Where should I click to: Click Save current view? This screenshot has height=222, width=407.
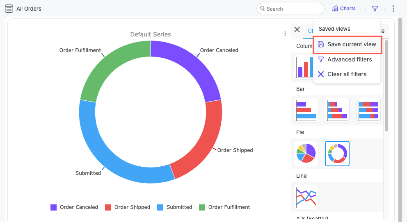tap(348, 44)
